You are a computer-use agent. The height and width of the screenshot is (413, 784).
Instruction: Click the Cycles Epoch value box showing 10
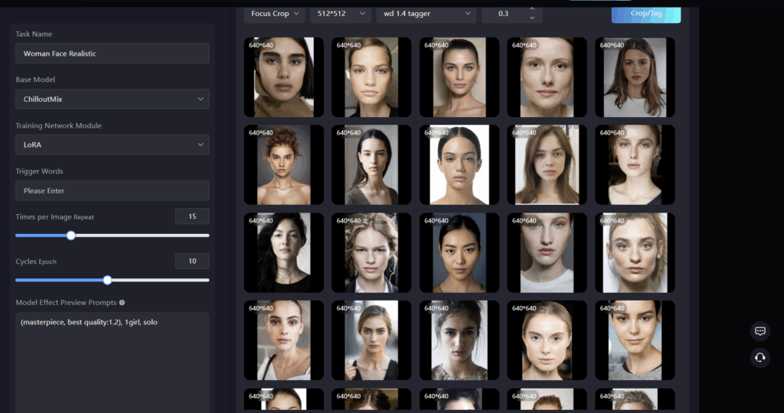point(191,262)
